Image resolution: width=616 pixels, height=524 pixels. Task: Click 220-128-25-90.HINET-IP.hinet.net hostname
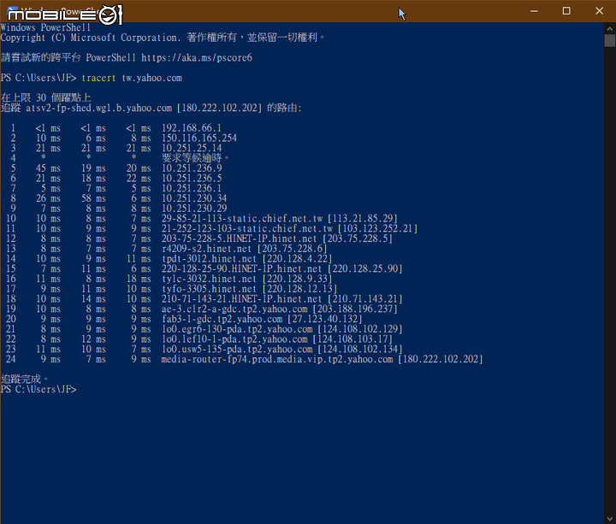tap(241, 269)
